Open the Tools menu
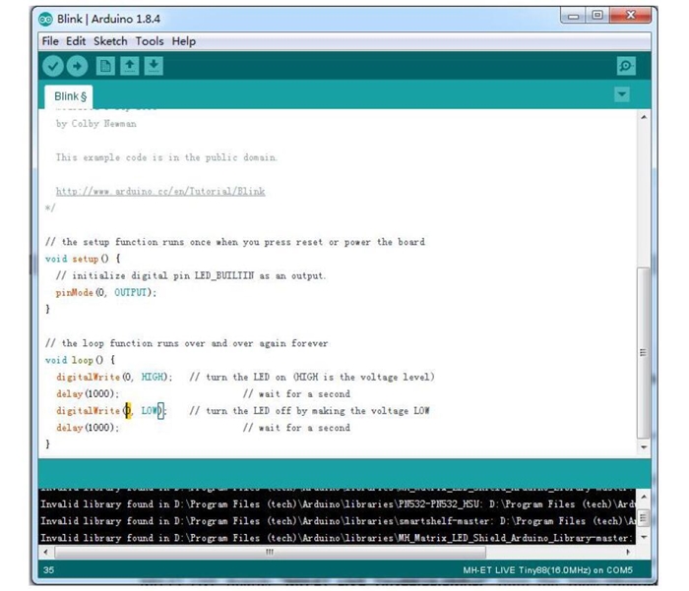Image resolution: width=689 pixels, height=591 pixels. (150, 41)
